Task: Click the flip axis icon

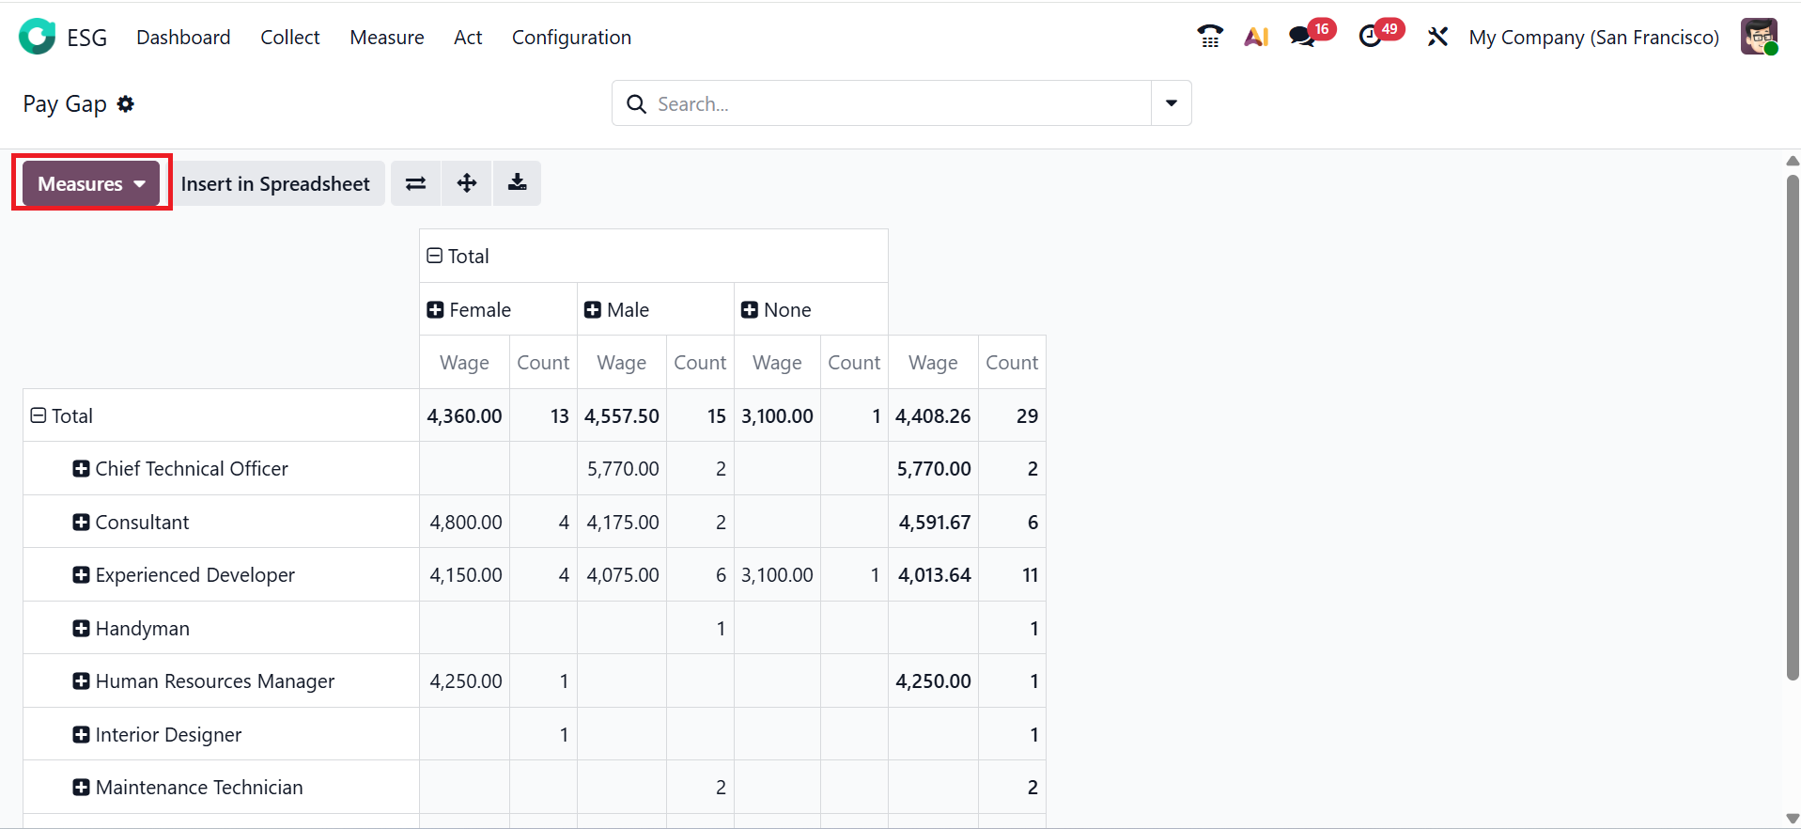Action: [x=415, y=183]
